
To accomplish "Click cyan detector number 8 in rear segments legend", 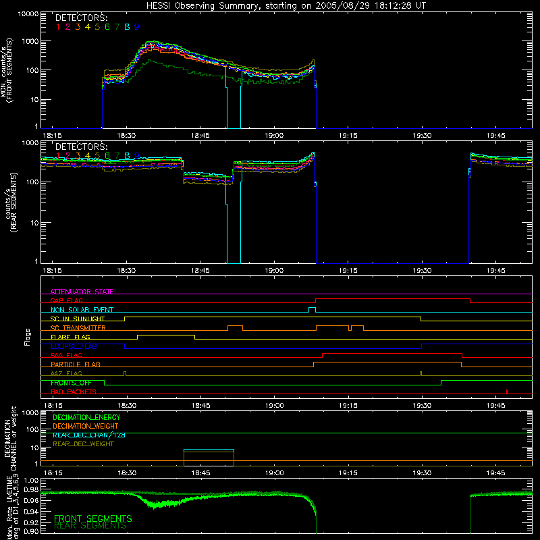I will point(127,156).
